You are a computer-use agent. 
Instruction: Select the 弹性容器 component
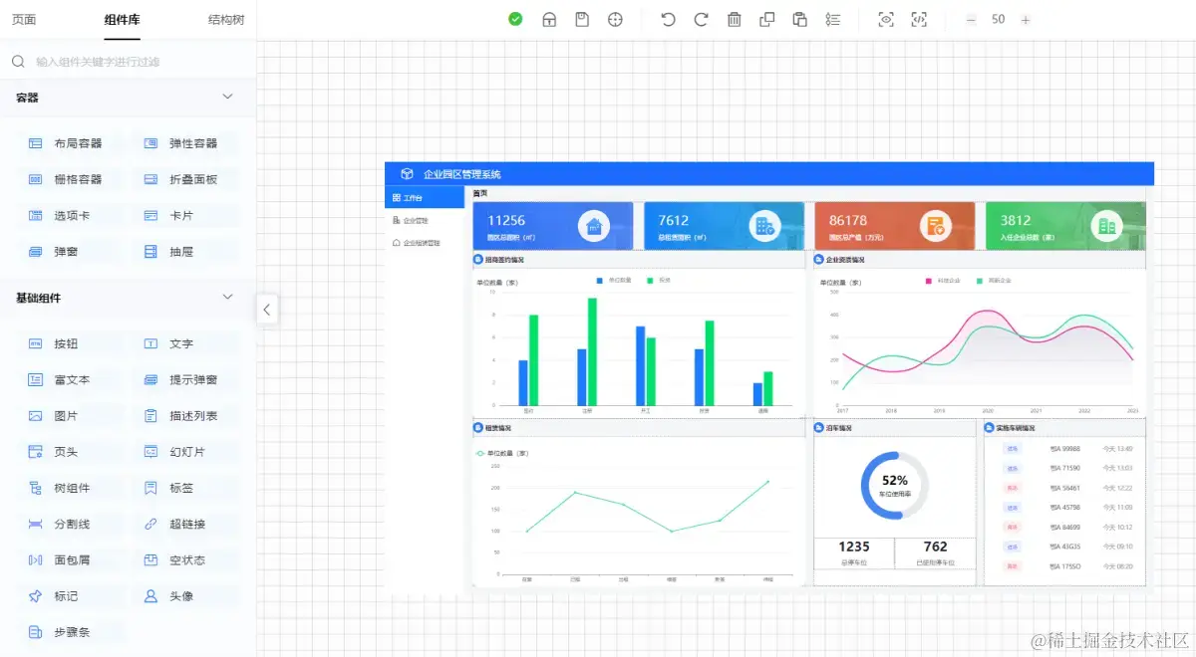[x=185, y=143]
